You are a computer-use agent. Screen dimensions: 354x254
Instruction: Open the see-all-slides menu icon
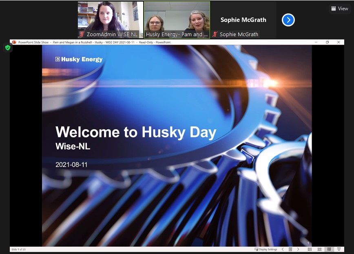[x=290, y=249]
